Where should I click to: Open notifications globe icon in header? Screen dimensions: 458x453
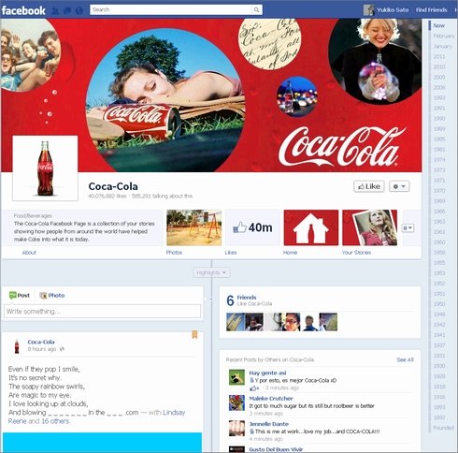(79, 11)
